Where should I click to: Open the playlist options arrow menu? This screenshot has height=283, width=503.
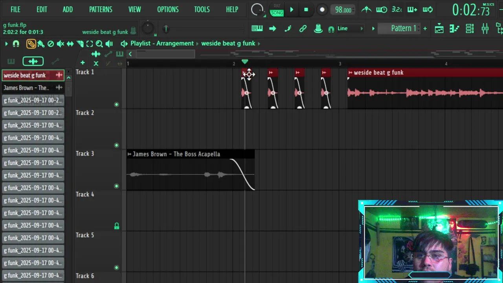point(6,44)
